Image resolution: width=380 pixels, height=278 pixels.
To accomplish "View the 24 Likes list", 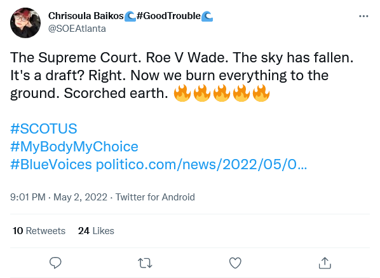I will pos(96,231).
